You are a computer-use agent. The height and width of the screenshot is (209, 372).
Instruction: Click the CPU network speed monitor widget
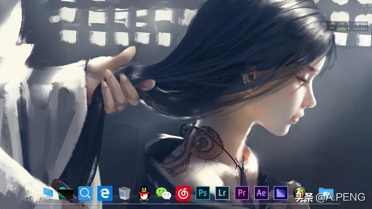click(348, 26)
